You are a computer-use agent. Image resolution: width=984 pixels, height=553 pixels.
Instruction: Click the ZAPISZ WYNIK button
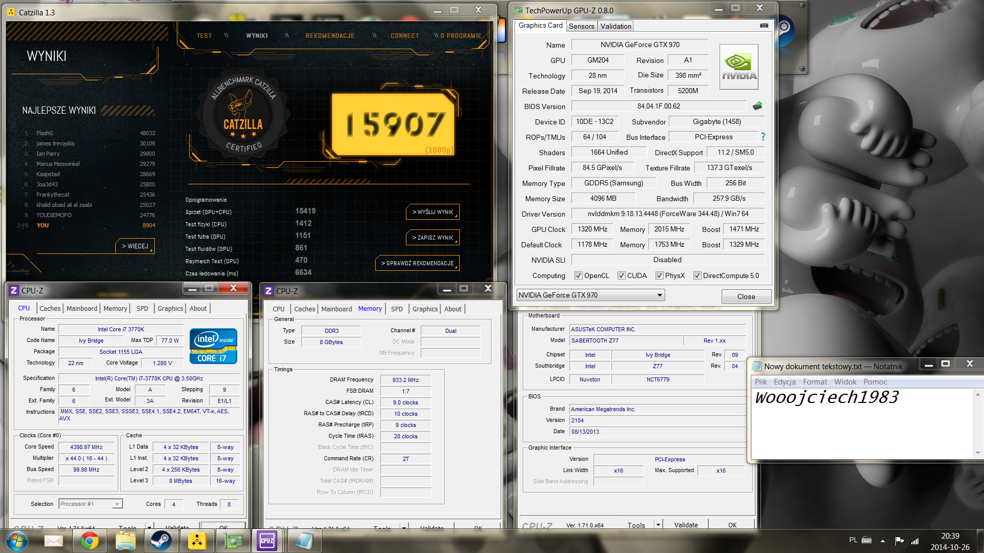pos(433,238)
